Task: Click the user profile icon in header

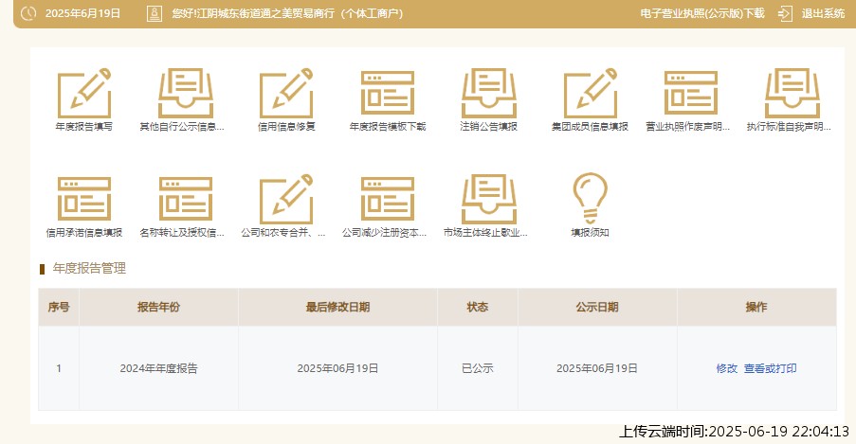Action: pyautogui.click(x=155, y=13)
